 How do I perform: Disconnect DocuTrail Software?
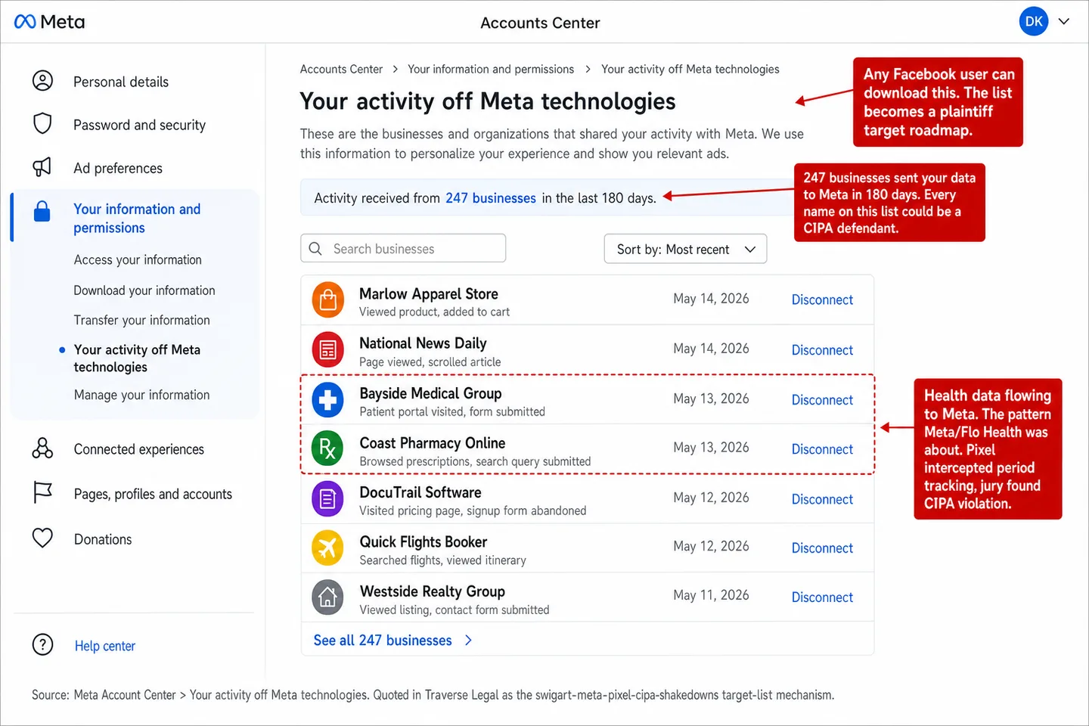pos(822,499)
